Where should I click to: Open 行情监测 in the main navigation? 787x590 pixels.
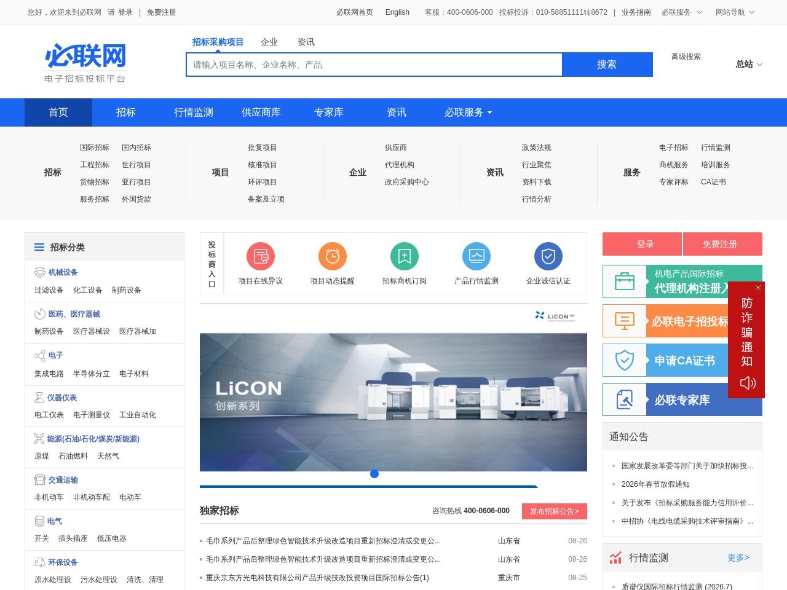pyautogui.click(x=194, y=112)
